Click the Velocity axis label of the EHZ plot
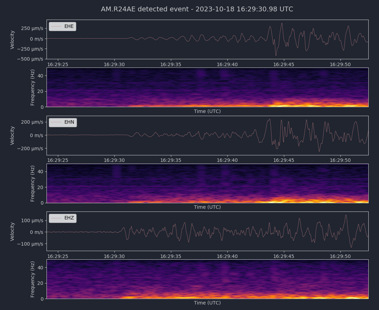 point(12,231)
